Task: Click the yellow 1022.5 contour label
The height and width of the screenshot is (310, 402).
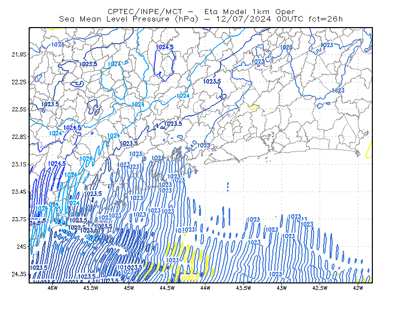Action: [190, 278]
